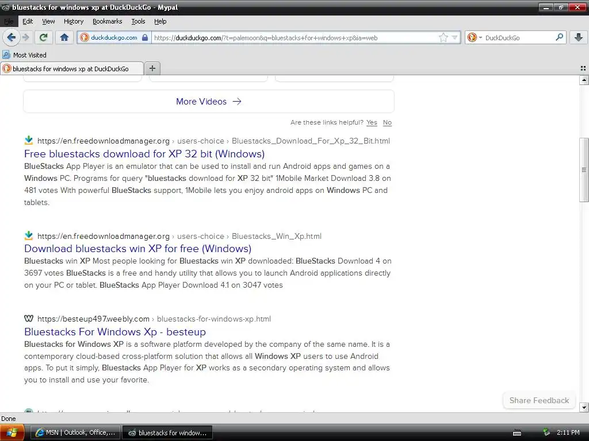Open the Bookmarks menu
Screen dimensions: 589x441
coord(108,21)
